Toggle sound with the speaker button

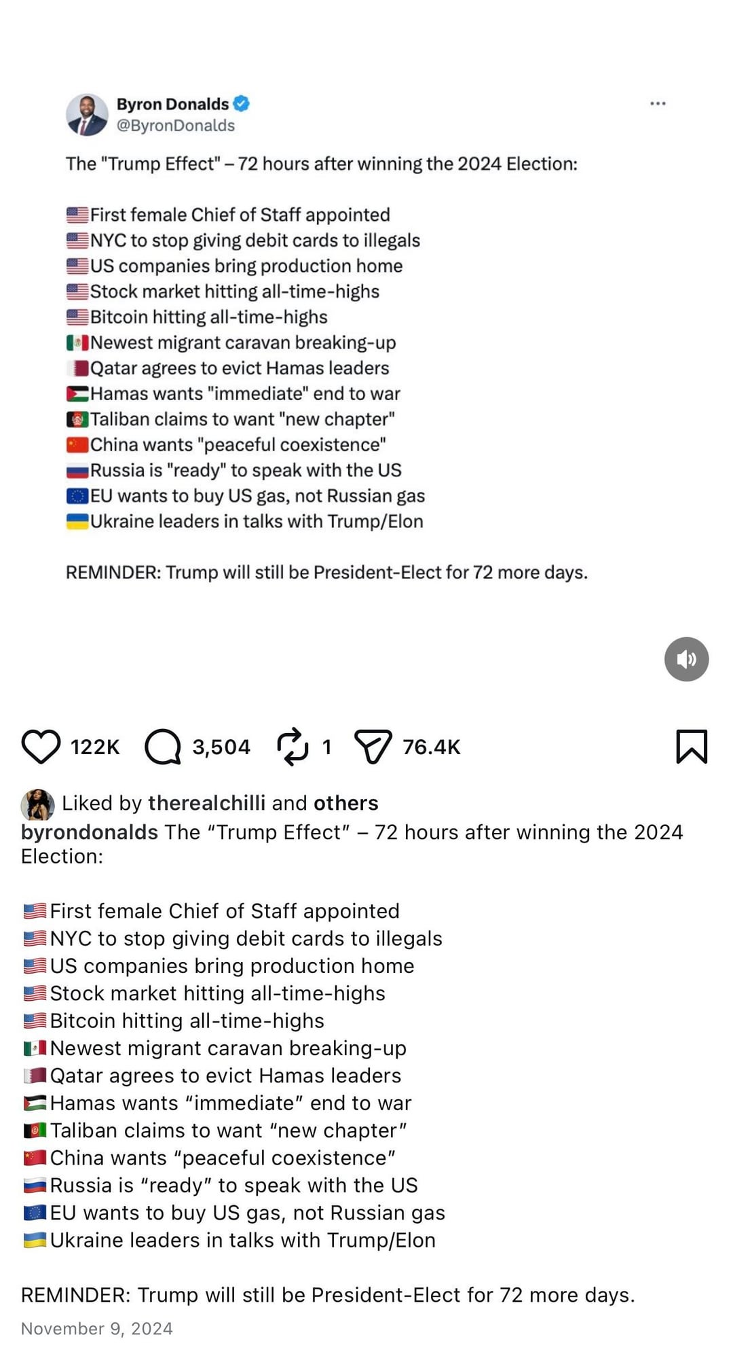[x=686, y=659]
